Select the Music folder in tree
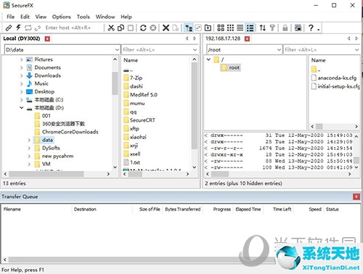The height and width of the screenshot is (274, 363). [41, 83]
